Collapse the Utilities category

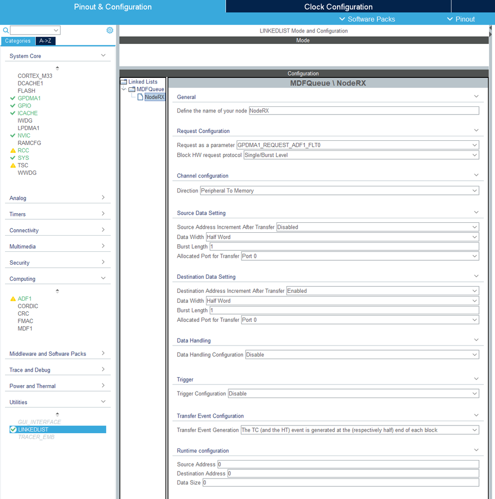tap(103, 402)
